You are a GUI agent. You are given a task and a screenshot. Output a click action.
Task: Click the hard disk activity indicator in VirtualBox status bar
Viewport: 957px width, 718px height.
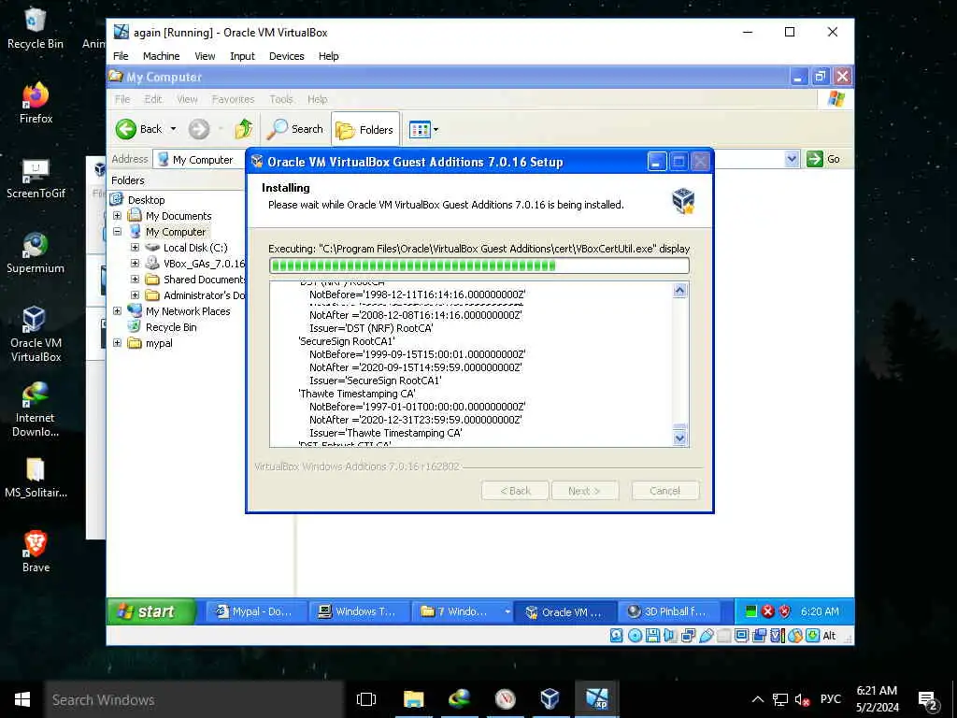(x=617, y=636)
